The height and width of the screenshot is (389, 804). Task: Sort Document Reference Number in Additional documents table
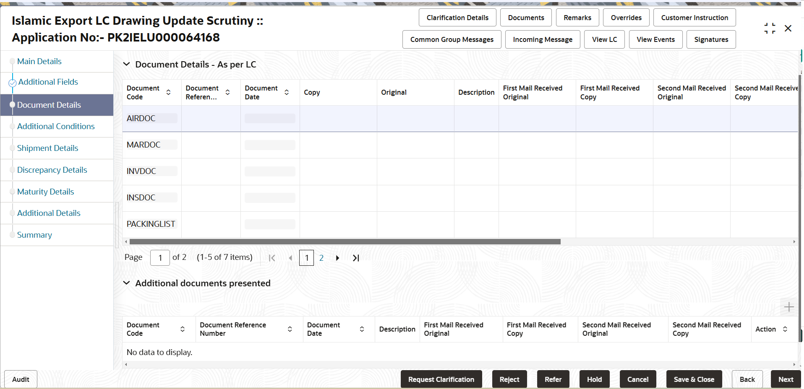pyautogui.click(x=290, y=329)
